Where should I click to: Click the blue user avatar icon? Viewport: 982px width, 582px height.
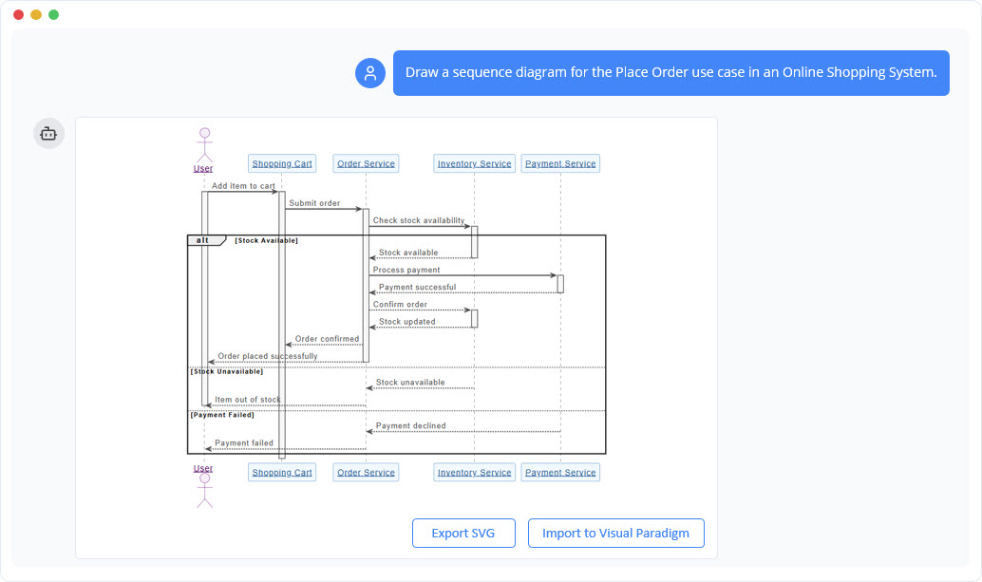click(x=369, y=72)
